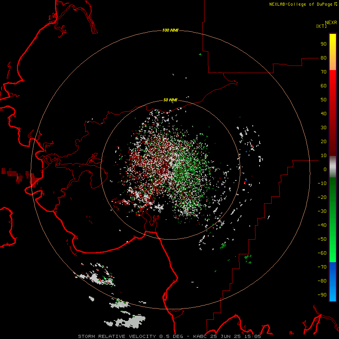
Task: Click the 30 value on velocity scale
Action: tap(324, 128)
